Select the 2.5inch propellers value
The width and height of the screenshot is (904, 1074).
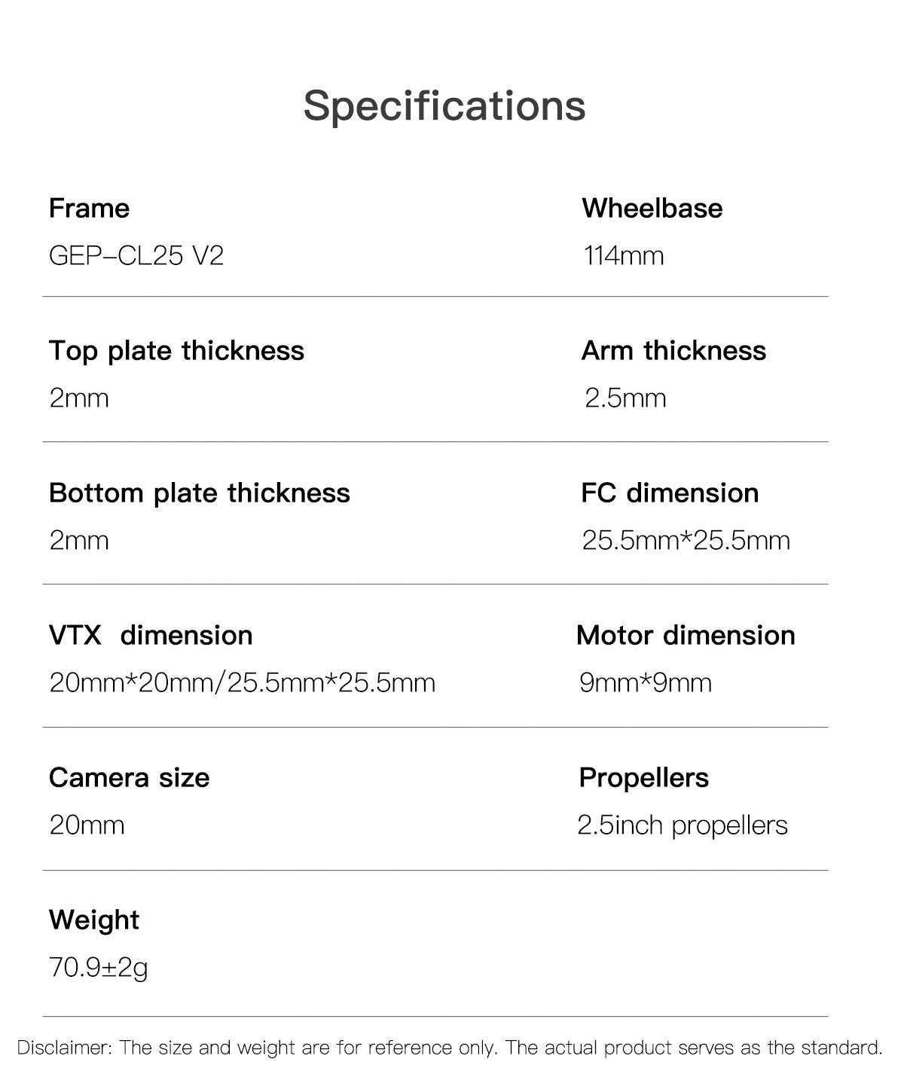tap(683, 826)
